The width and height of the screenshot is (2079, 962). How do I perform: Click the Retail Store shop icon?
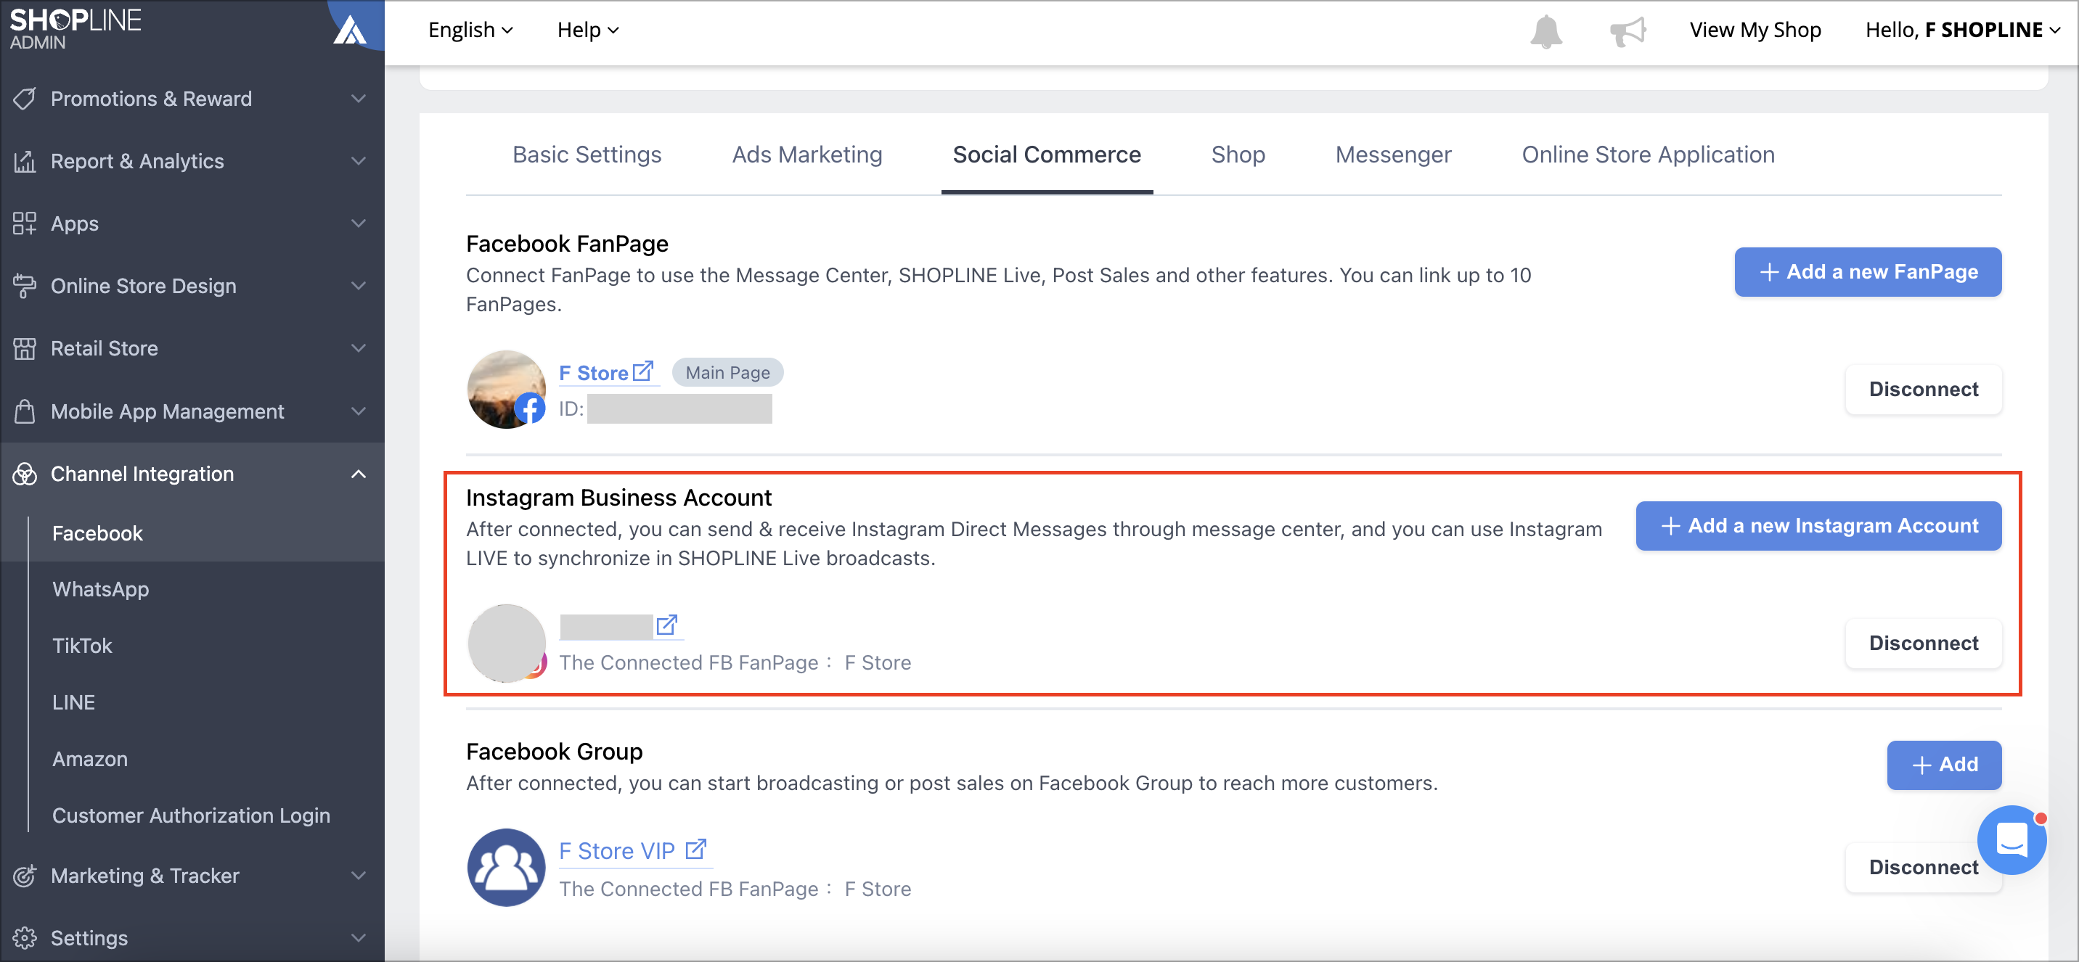click(x=24, y=348)
